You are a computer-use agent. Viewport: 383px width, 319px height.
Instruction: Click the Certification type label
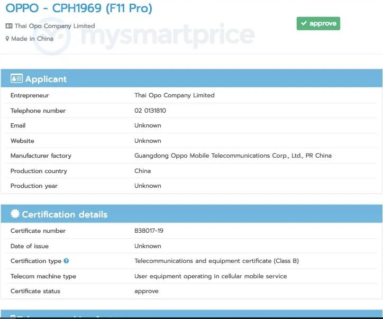click(36, 261)
